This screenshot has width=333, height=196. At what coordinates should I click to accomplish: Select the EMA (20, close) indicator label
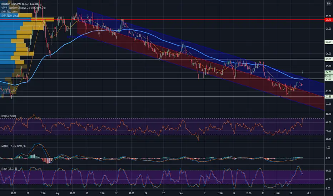[9, 12]
